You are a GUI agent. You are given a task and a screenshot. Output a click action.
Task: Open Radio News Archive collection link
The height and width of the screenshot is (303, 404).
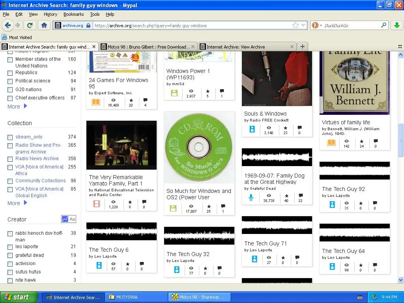tap(37, 159)
